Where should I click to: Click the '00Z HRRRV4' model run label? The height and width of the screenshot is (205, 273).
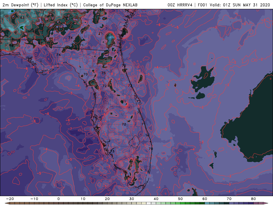(180, 5)
